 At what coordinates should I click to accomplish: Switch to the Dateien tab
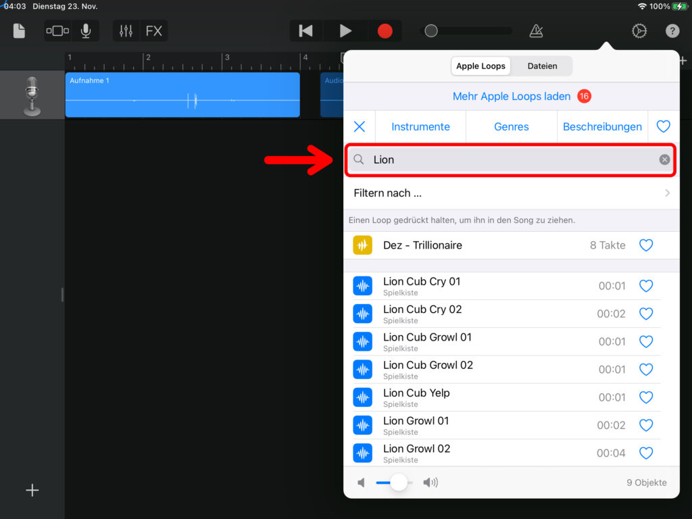tap(542, 66)
